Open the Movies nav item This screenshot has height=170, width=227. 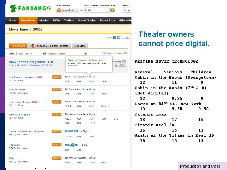pos(44,20)
